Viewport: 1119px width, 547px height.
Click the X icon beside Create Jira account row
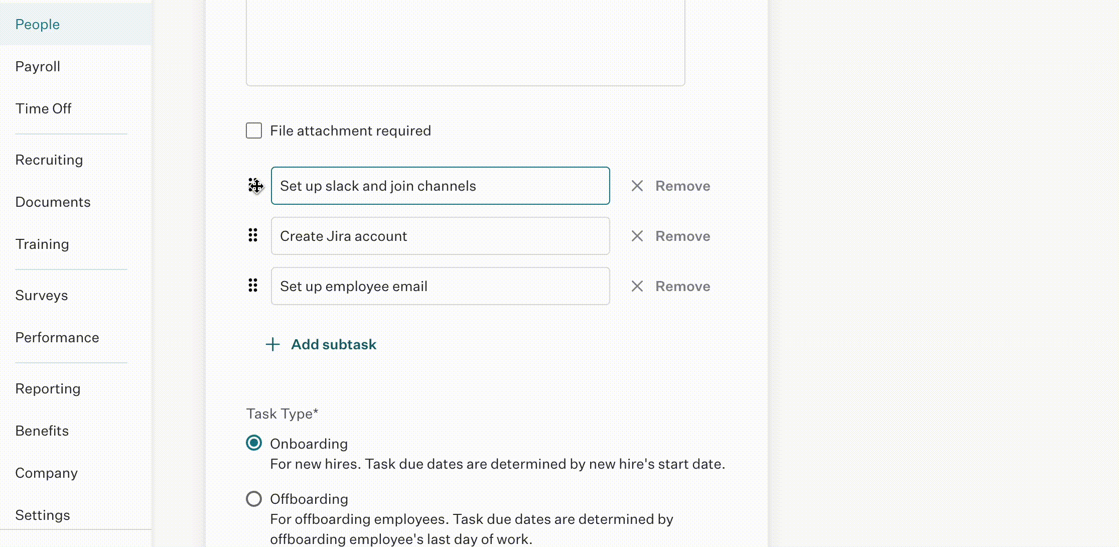(x=637, y=236)
